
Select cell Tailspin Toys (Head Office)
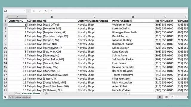pyautogui.click(x=52, y=25)
